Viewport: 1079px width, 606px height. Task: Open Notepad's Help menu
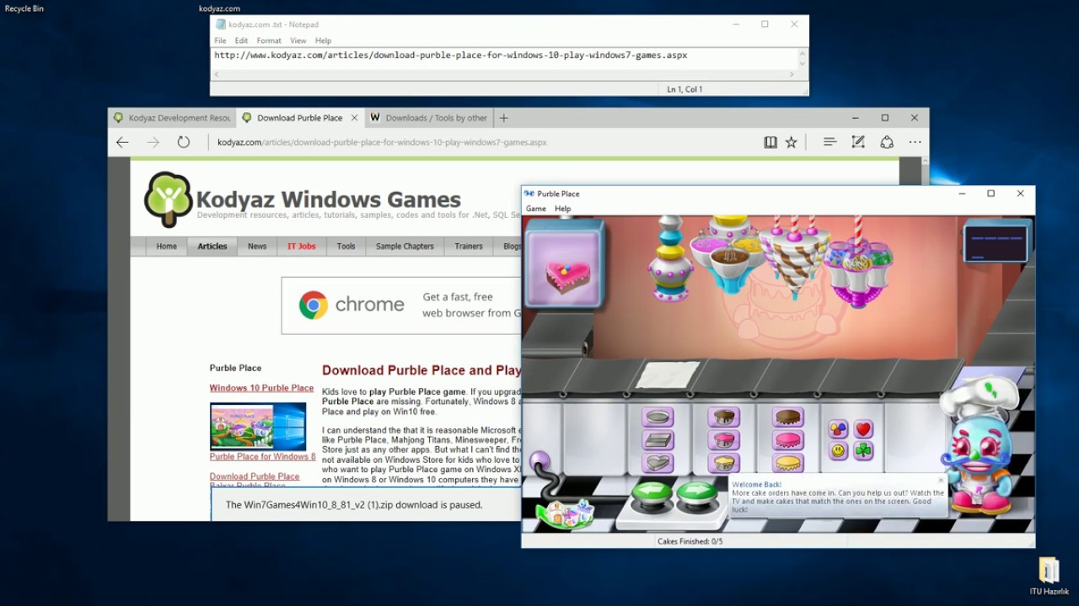tap(323, 40)
